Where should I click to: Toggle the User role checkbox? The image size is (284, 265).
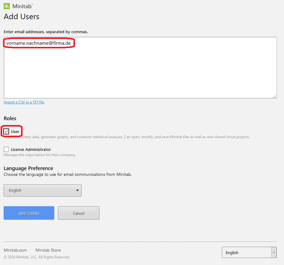(6, 131)
